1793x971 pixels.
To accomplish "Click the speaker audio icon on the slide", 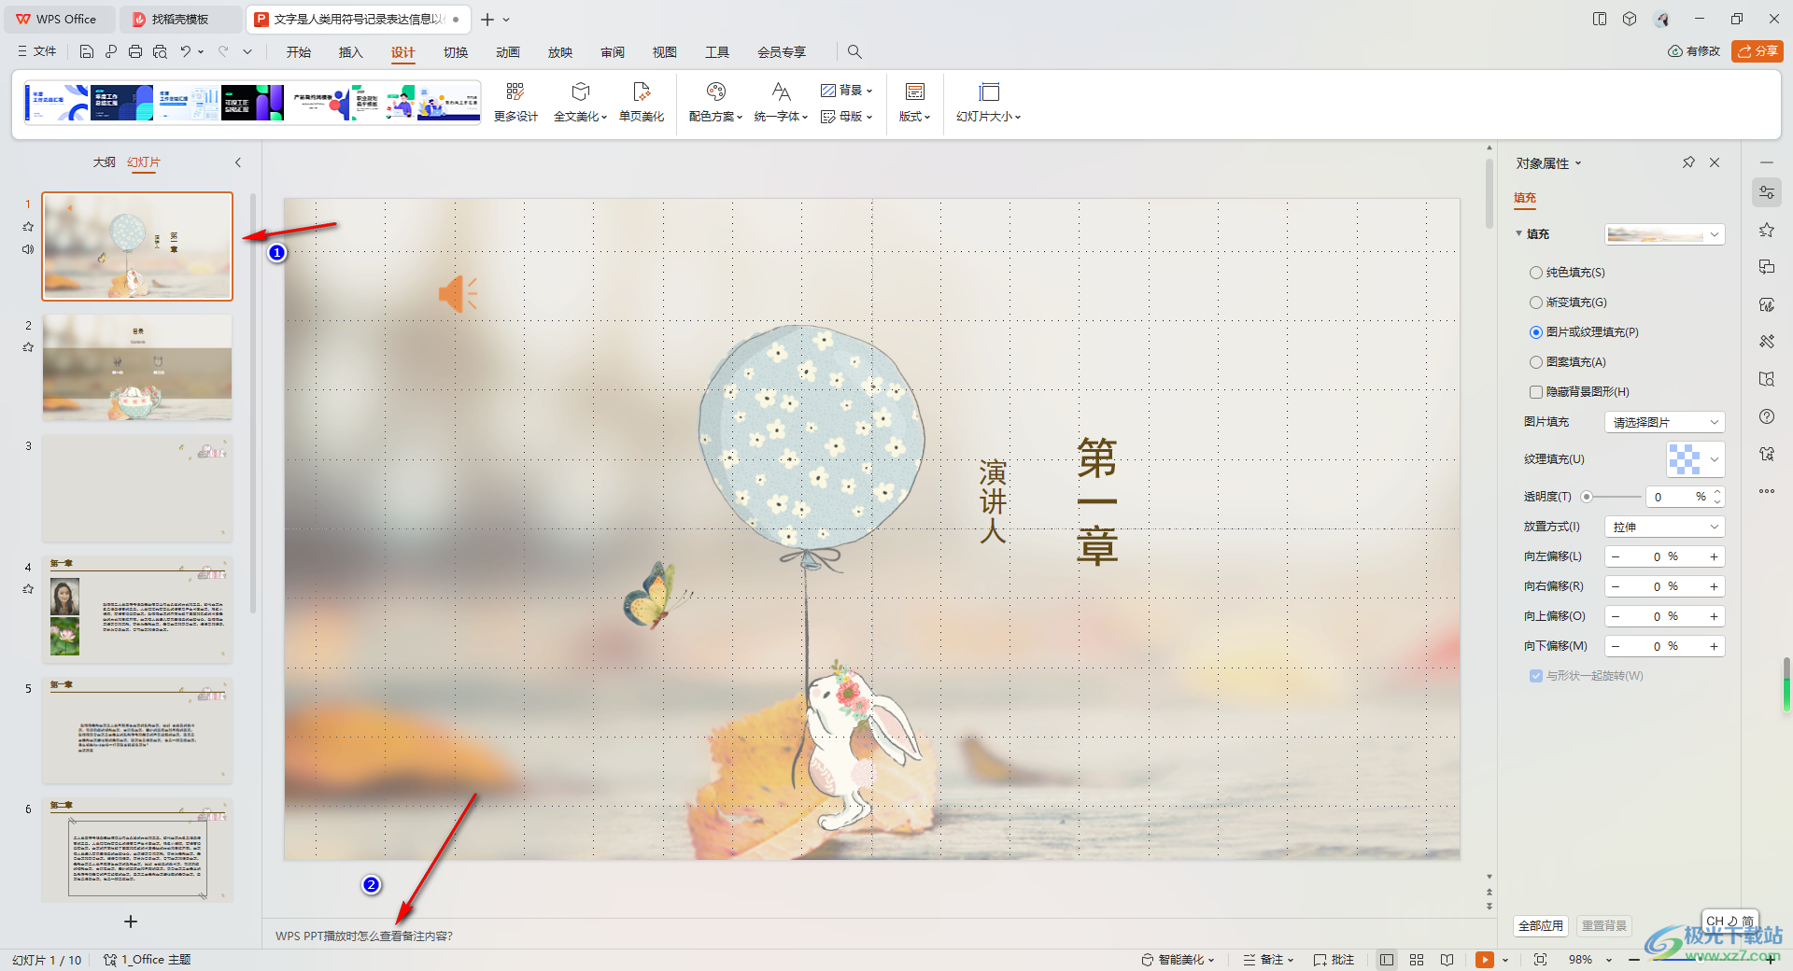I will coord(458,293).
